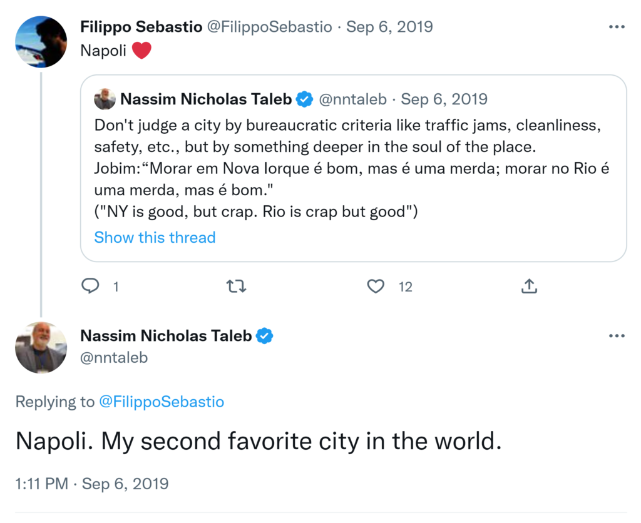Screen dimensions: 641x523
Task: Open Nassim Taleb's large profile picture
Action: point(41,348)
